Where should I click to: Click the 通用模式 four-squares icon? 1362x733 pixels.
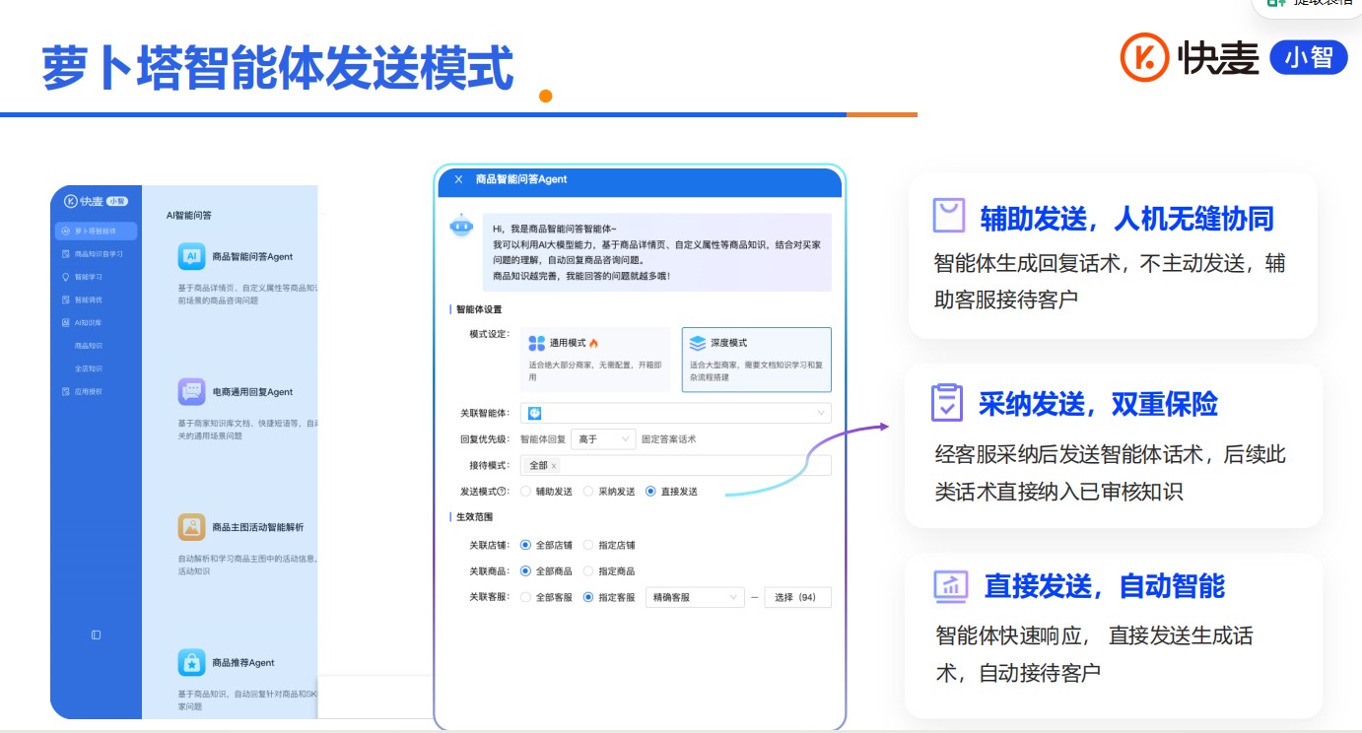click(x=537, y=343)
